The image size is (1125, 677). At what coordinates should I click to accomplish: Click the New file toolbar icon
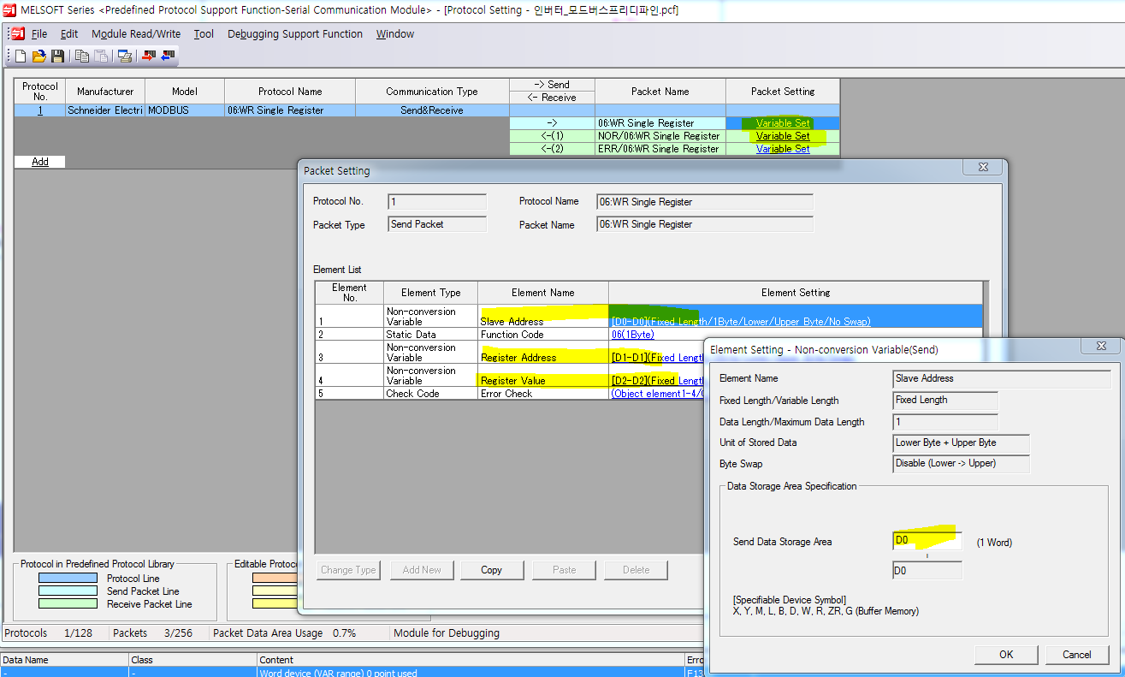21,56
